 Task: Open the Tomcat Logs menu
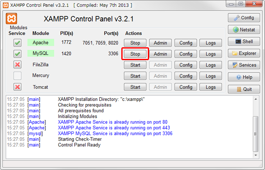point(211,87)
